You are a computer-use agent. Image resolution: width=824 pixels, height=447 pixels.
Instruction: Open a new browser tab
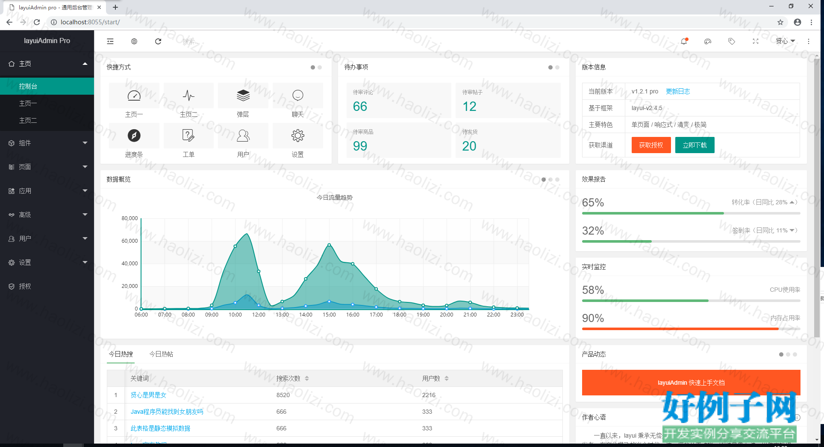coord(115,7)
